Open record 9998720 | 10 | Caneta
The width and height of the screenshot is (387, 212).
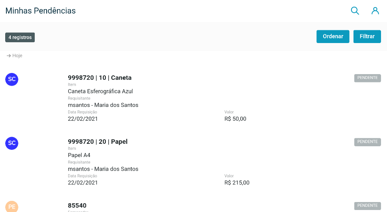100,78
